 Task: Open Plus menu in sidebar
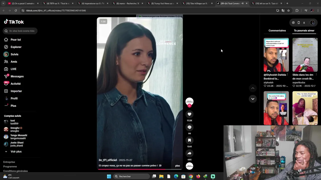(x=10, y=106)
